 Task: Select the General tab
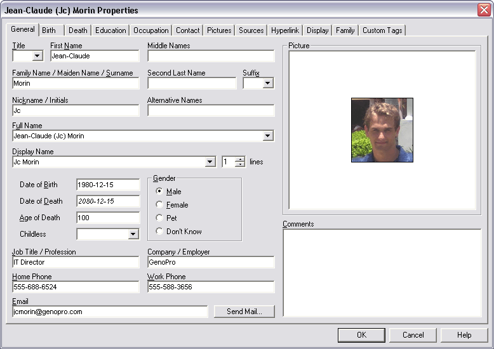(23, 29)
